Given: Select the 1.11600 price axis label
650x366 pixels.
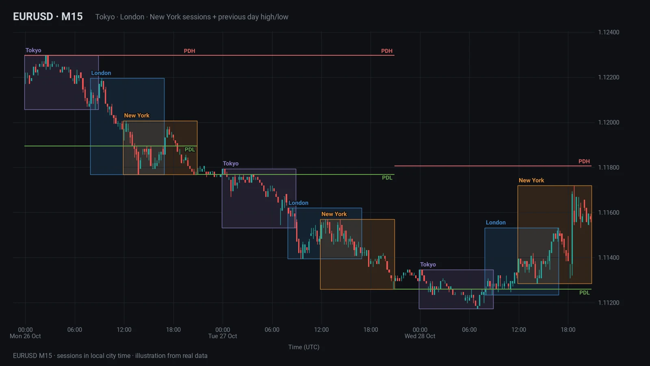Looking at the screenshot, I should tap(609, 213).
